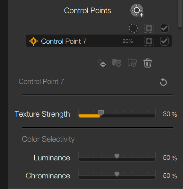Set the Texture Strength slider handle

coord(101,113)
